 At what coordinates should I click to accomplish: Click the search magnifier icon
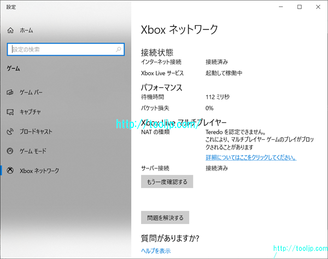(119, 49)
